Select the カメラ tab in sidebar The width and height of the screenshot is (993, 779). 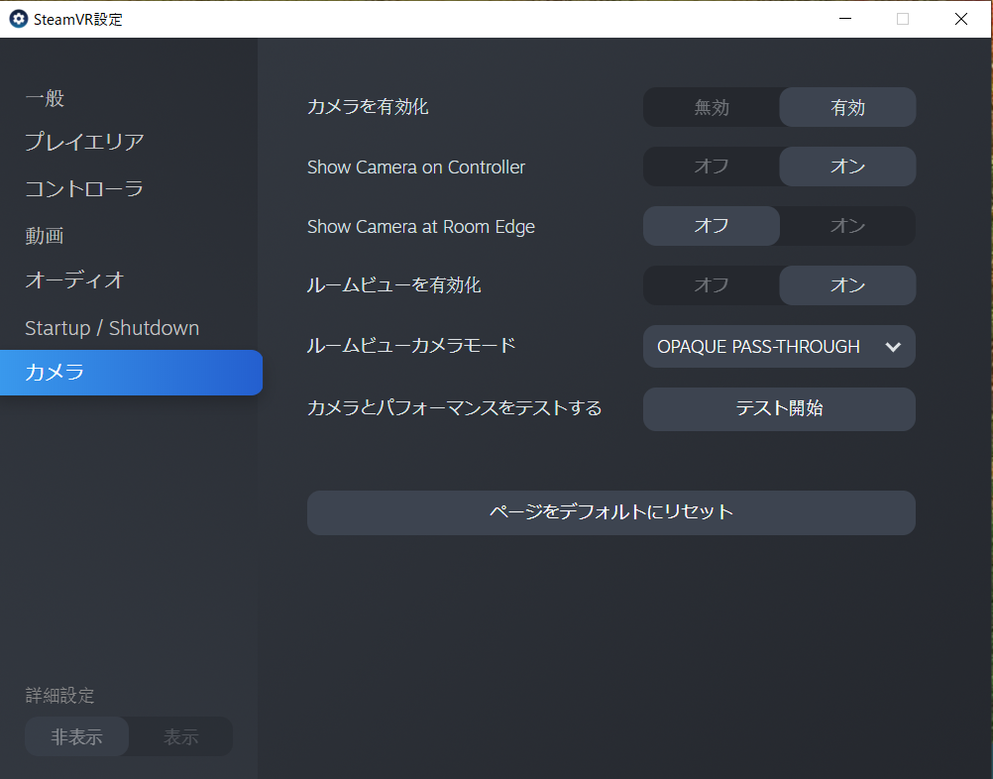click(x=131, y=373)
